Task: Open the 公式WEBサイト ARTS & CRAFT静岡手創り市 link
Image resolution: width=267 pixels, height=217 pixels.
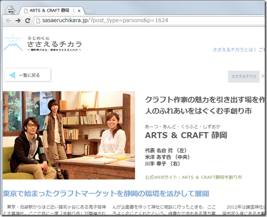Action: [x=194, y=177]
